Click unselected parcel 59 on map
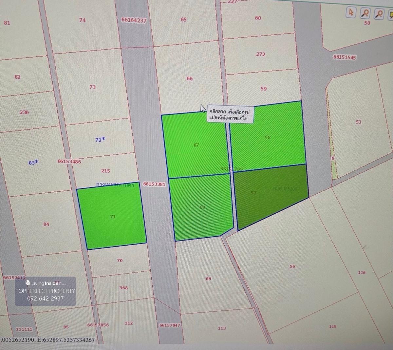The width and height of the screenshot is (393, 350). click(264, 88)
